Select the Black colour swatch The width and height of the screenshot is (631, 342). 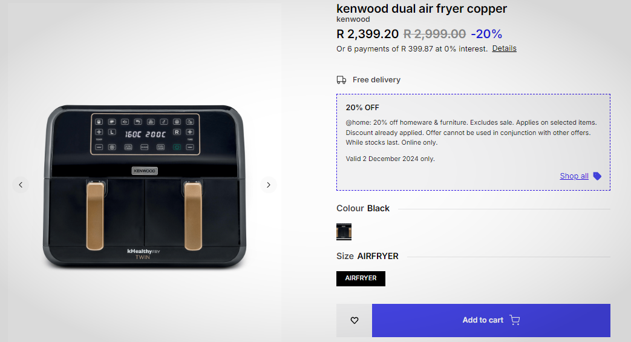[x=344, y=231]
